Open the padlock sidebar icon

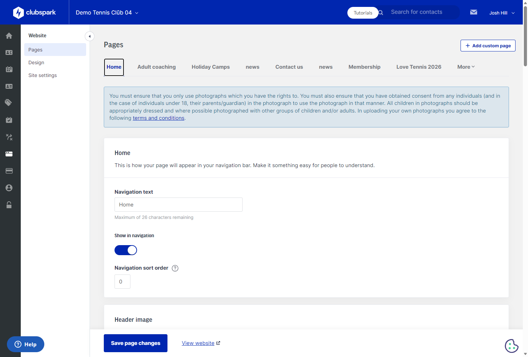(x=9, y=205)
